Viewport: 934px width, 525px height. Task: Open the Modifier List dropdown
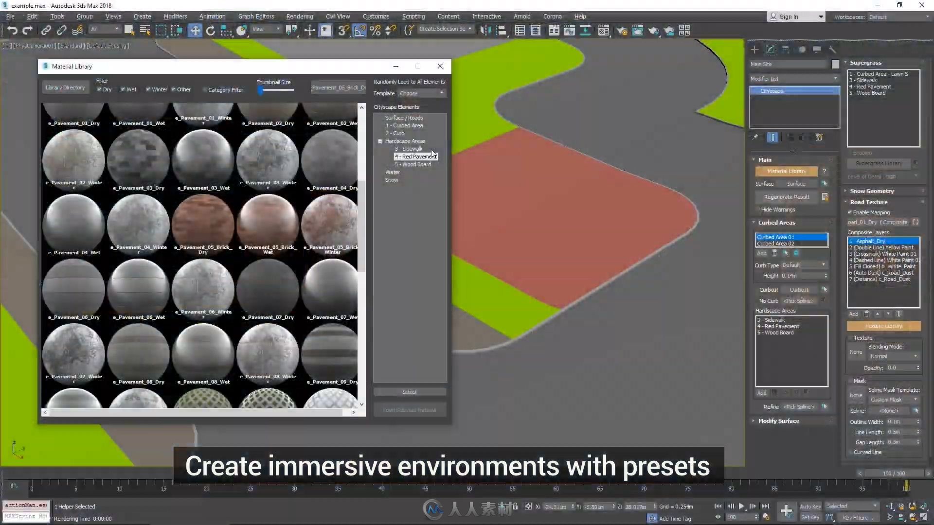pyautogui.click(x=794, y=79)
